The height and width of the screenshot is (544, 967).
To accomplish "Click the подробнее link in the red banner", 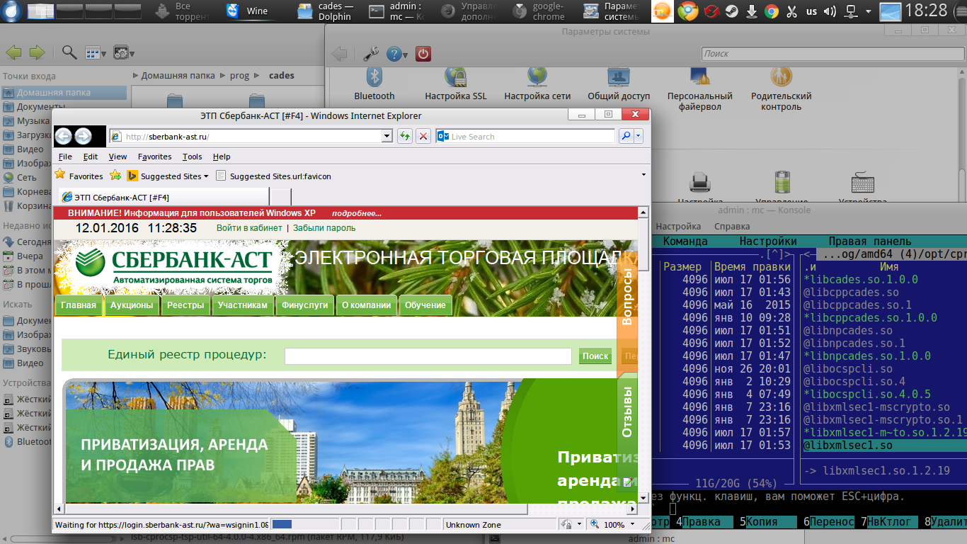I will 357,213.
